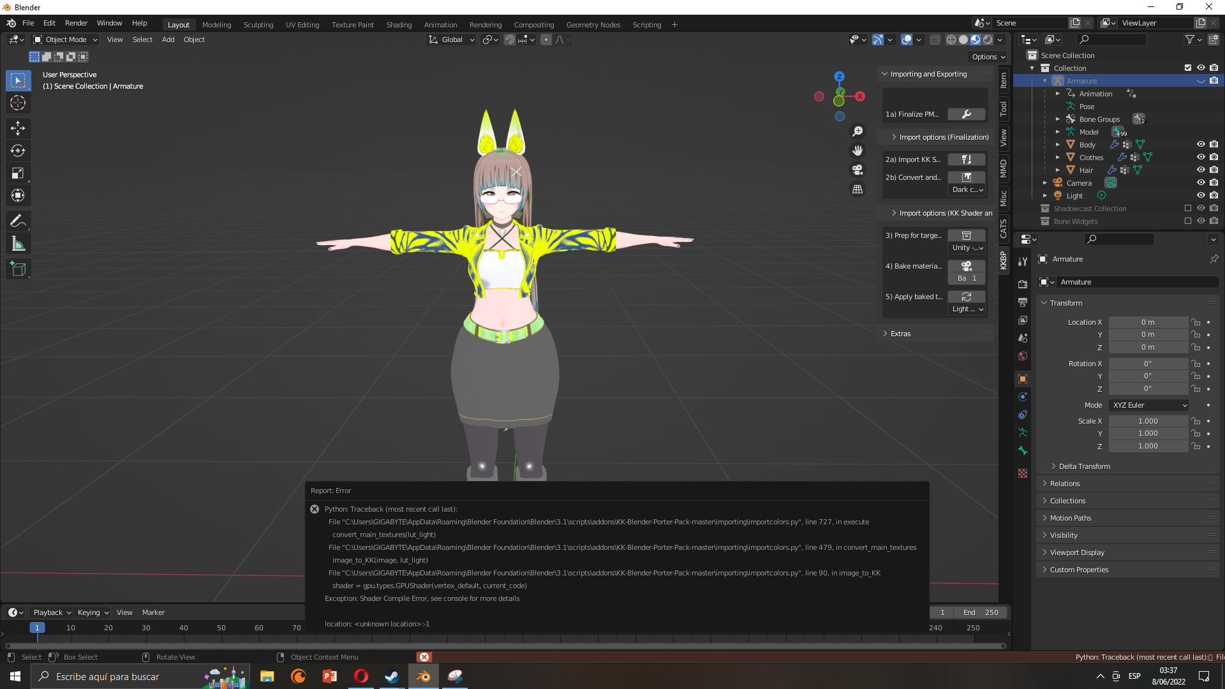This screenshot has height=689, width=1225.
Task: Open the Object Mode dropdown
Action: click(x=64, y=40)
